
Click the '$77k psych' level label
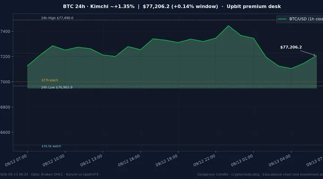pyautogui.click(x=50, y=80)
